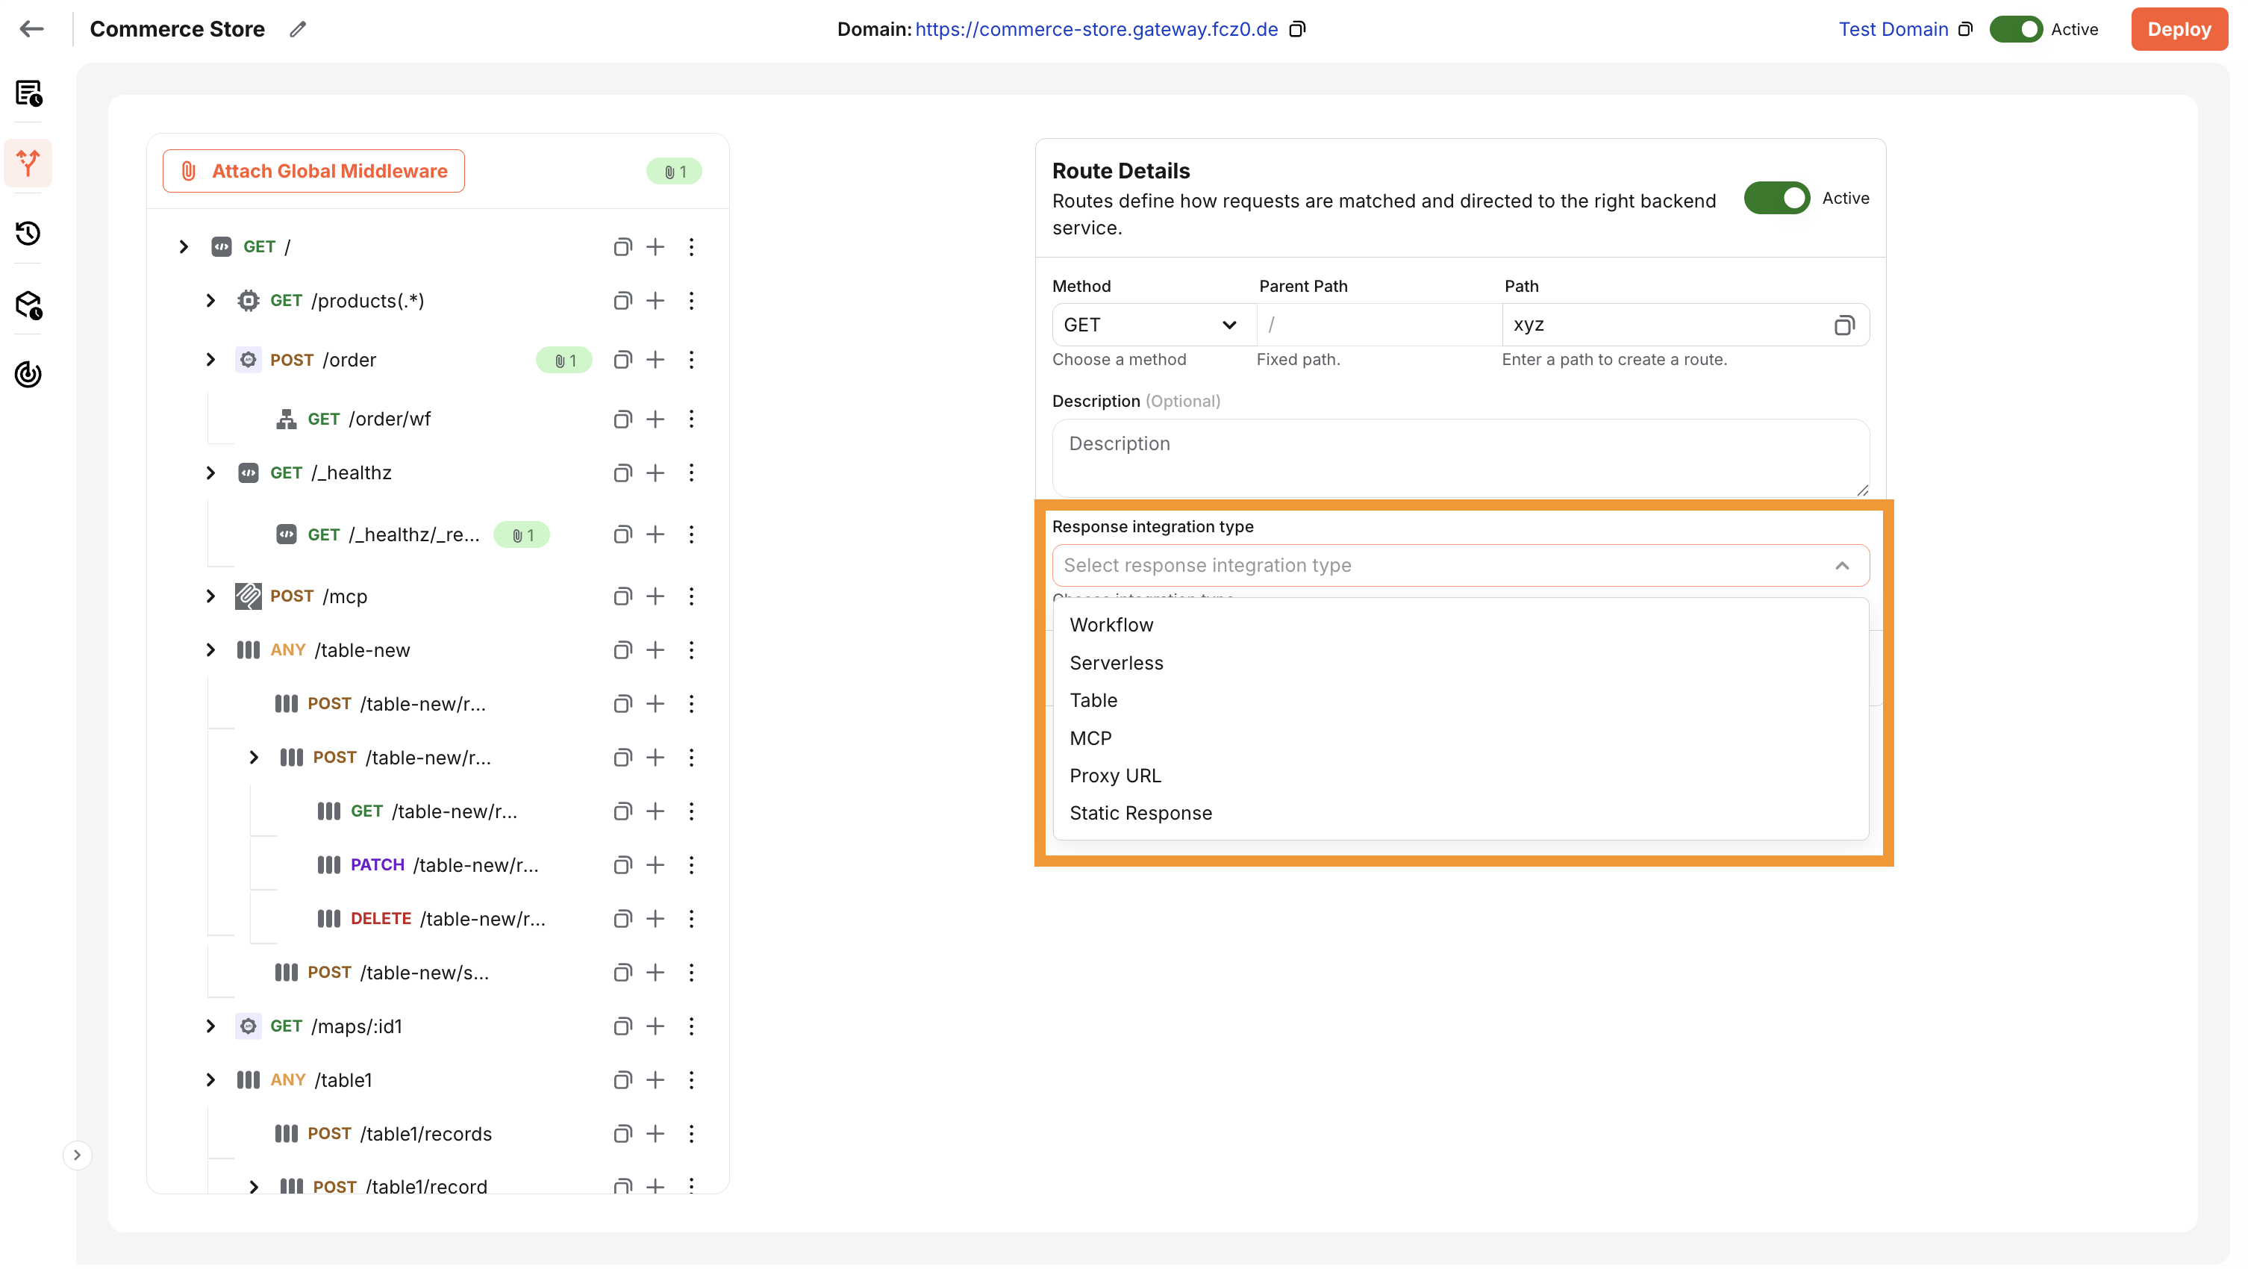This screenshot has width=2248, height=1269.
Task: Toggle the Route Details Active switch
Action: click(x=1777, y=198)
